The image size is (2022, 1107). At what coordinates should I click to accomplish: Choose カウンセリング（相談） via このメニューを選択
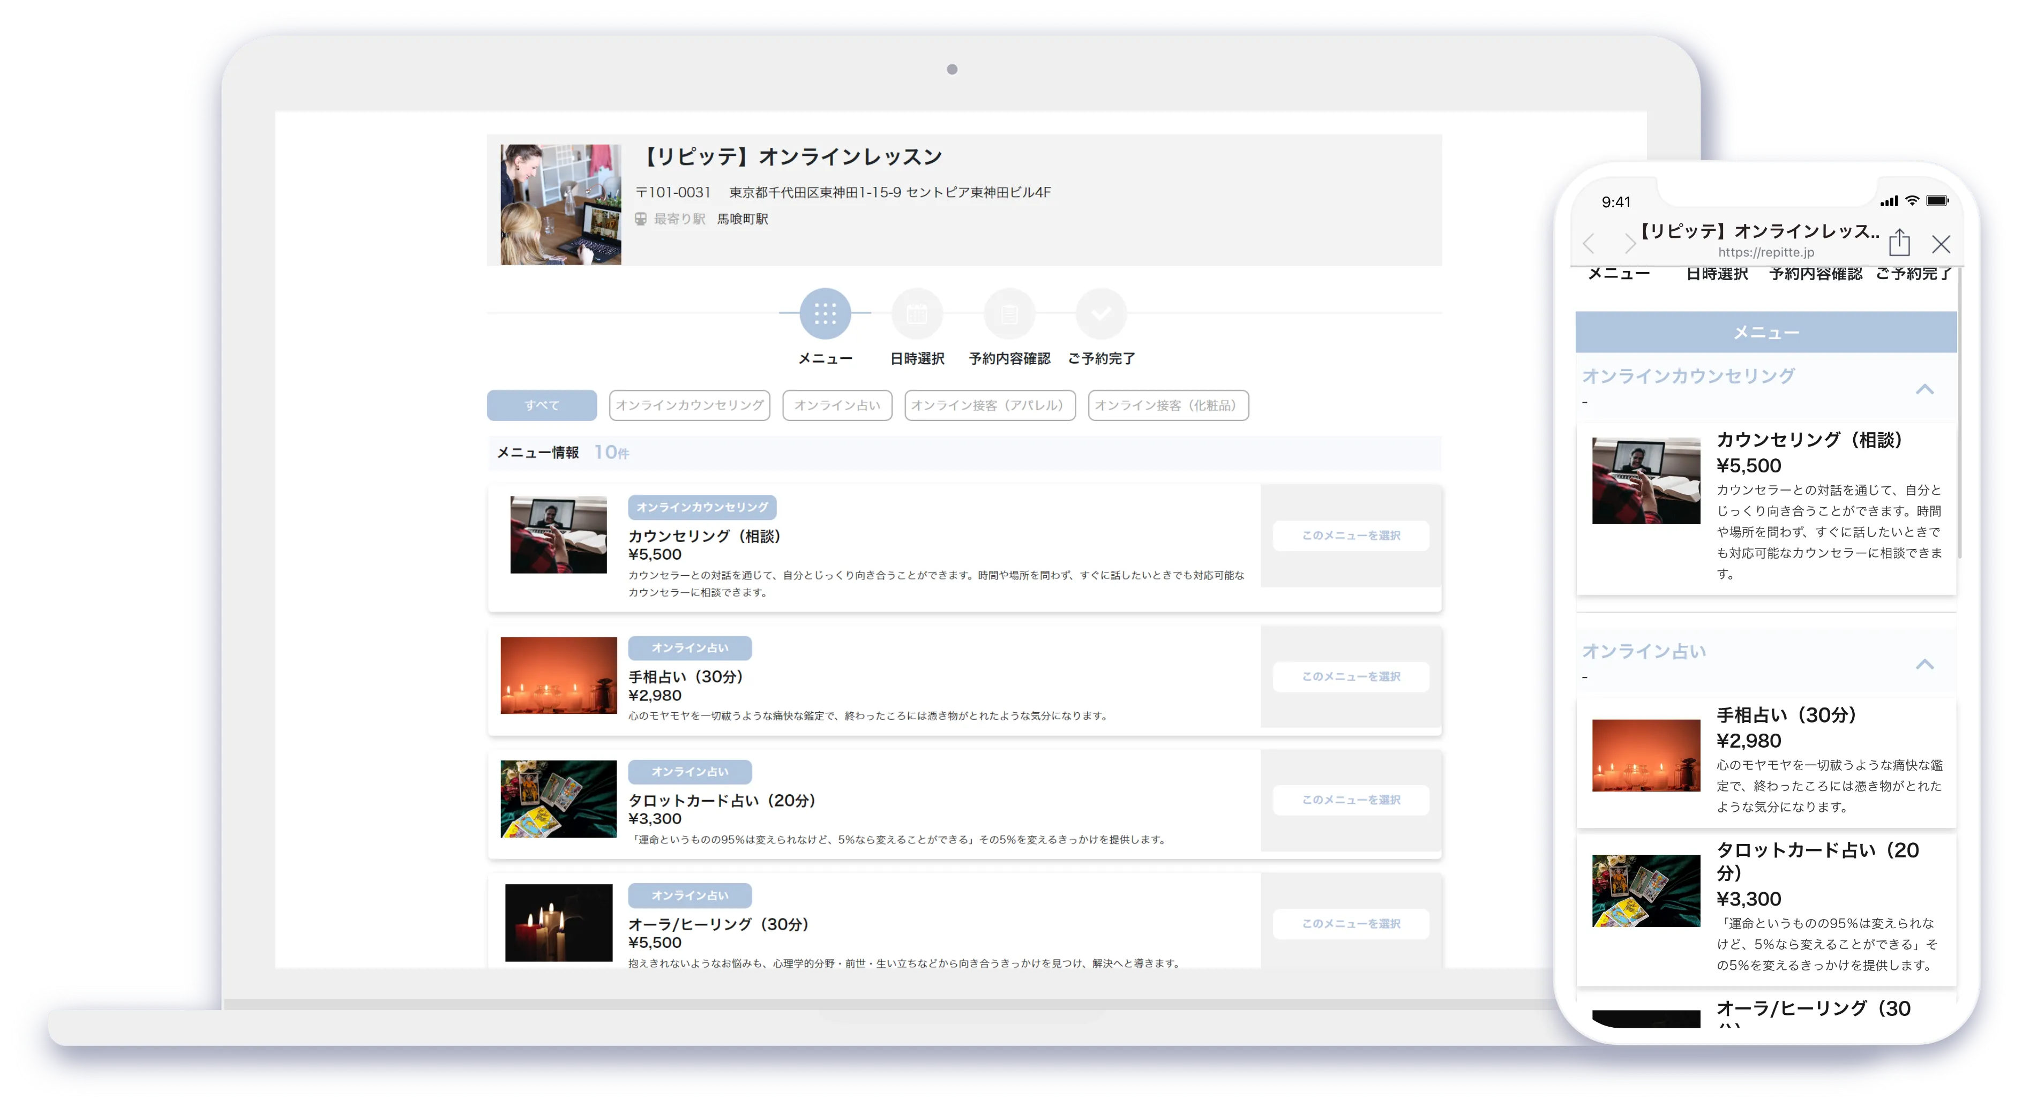point(1351,536)
